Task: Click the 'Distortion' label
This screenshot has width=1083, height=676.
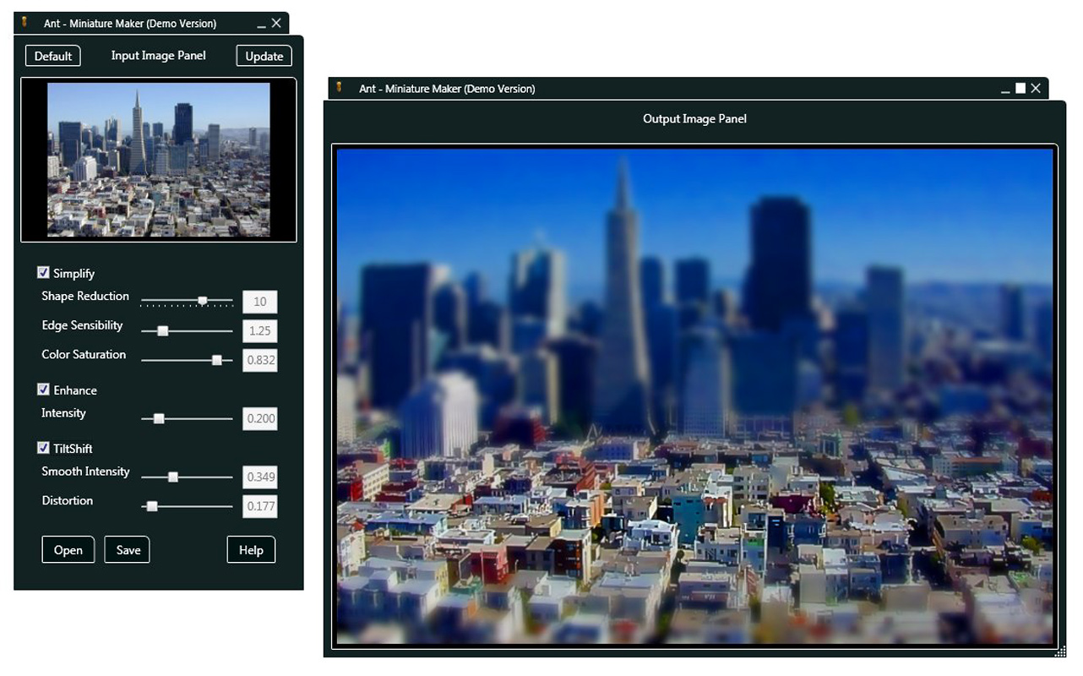Action: coord(68,500)
